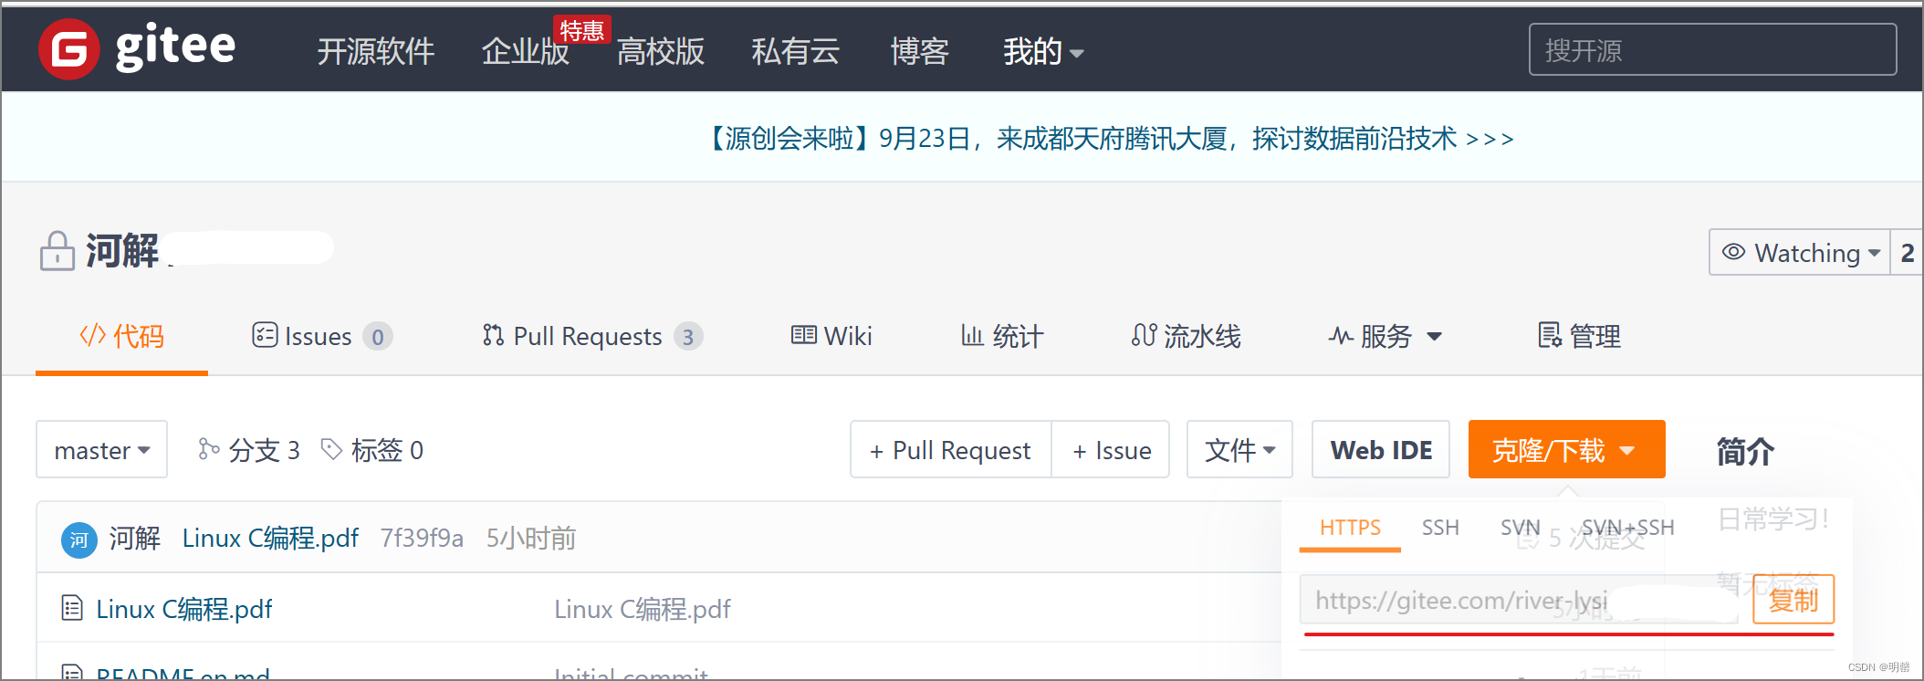The width and height of the screenshot is (1924, 681).
Task: Open the 统计 tab
Action: 1001,336
